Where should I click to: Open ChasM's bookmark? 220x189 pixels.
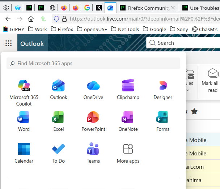pyautogui.click(x=205, y=29)
